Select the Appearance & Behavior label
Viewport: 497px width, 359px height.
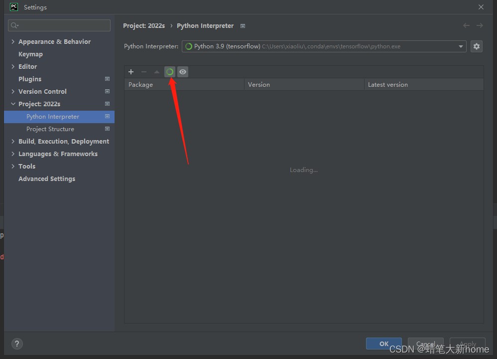[54, 41]
